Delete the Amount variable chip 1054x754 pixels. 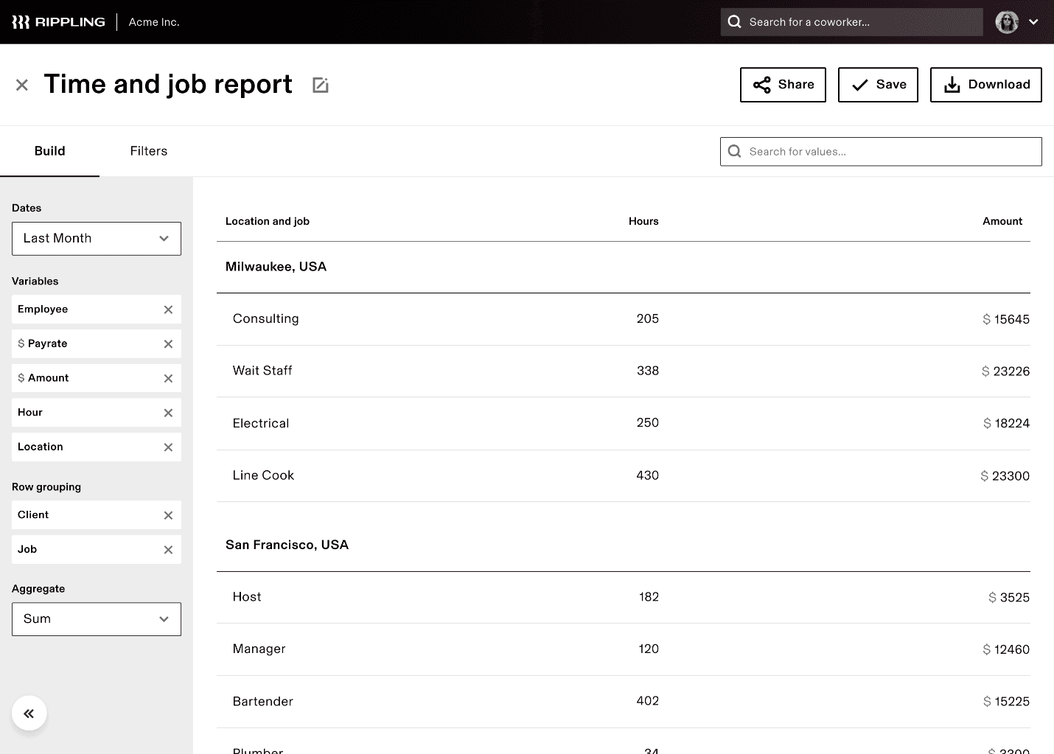pos(168,378)
